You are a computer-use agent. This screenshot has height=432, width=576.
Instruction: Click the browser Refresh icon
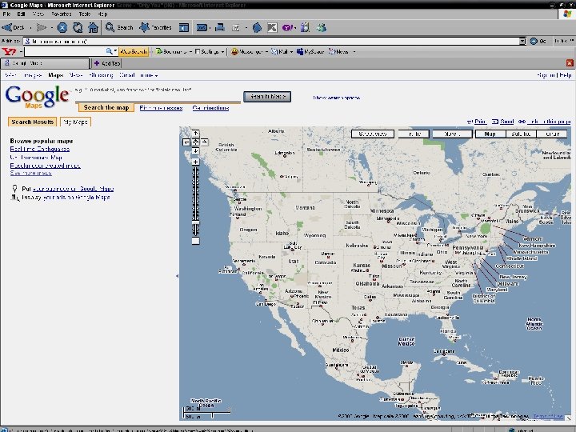[x=78, y=27]
